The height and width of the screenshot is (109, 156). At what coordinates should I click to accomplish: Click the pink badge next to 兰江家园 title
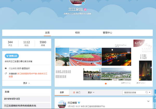pos(85,9)
